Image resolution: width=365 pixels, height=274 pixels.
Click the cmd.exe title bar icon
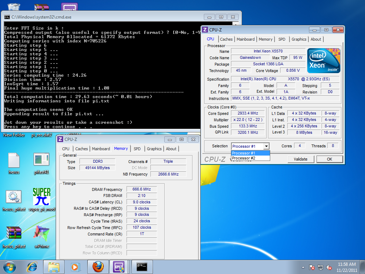tap(7, 17)
